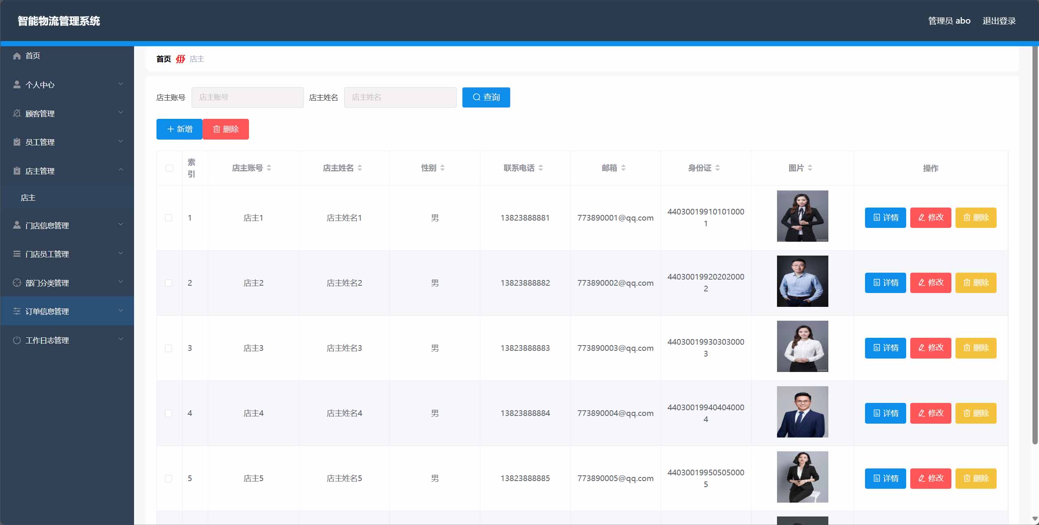
Task: Click the photo thumbnail of 店主2
Action: pos(803,281)
